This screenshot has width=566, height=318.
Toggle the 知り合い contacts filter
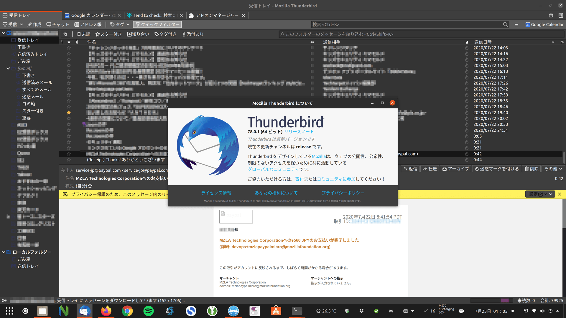pyautogui.click(x=138, y=34)
